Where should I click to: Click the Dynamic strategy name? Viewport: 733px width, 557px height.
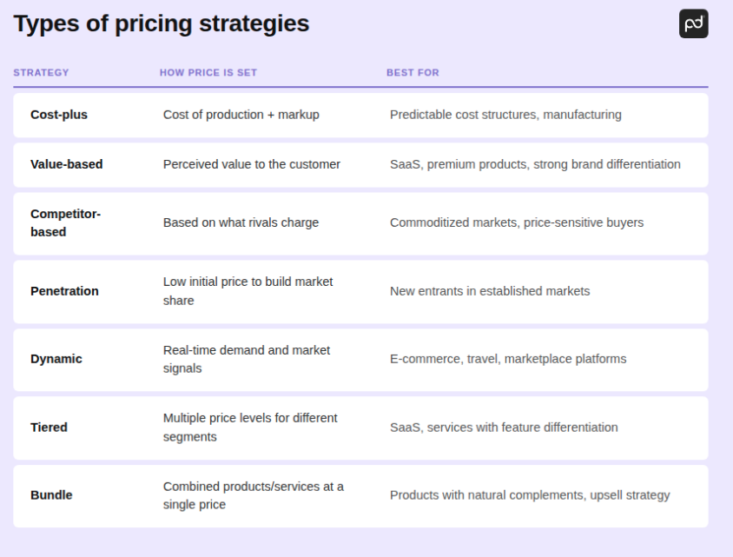click(x=56, y=359)
